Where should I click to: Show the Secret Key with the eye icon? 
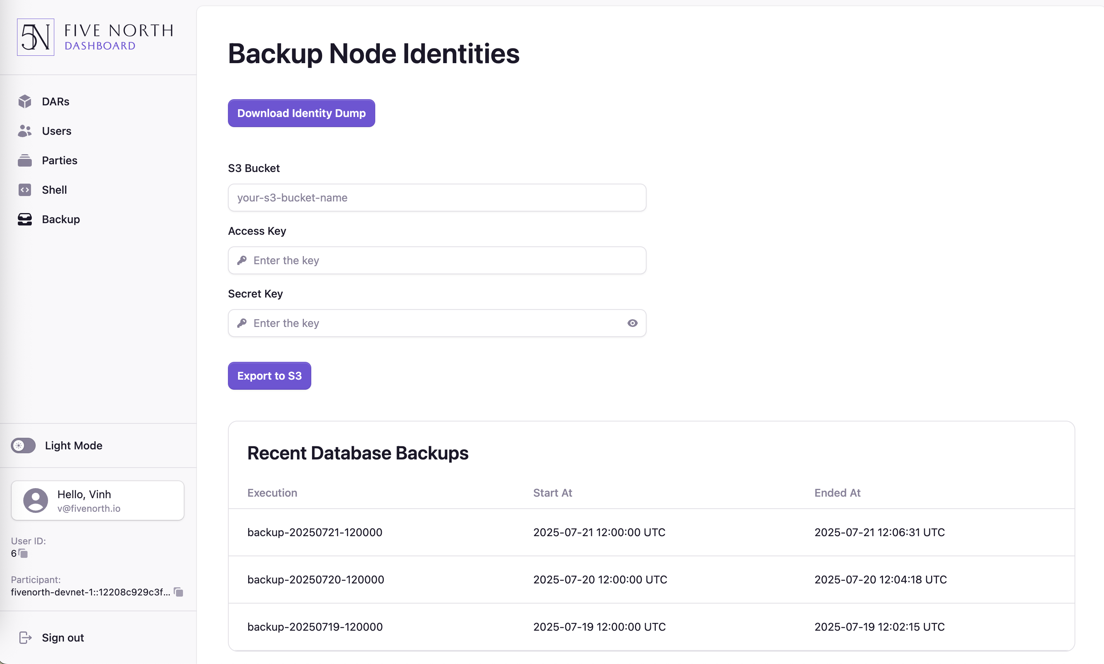point(632,323)
